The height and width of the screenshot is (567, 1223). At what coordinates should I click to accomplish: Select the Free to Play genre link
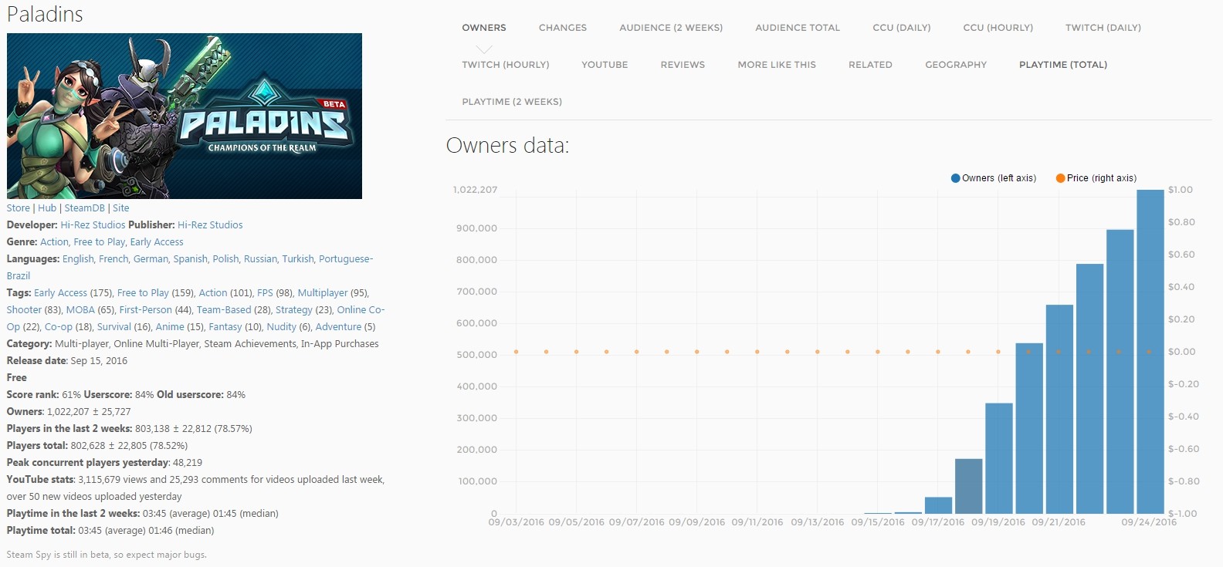coord(100,242)
